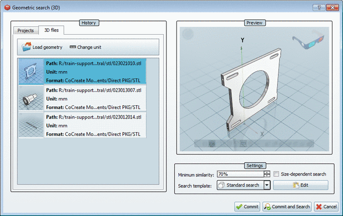Open the Search template dropdown arrow
The width and height of the screenshot is (343, 216).
(266, 185)
